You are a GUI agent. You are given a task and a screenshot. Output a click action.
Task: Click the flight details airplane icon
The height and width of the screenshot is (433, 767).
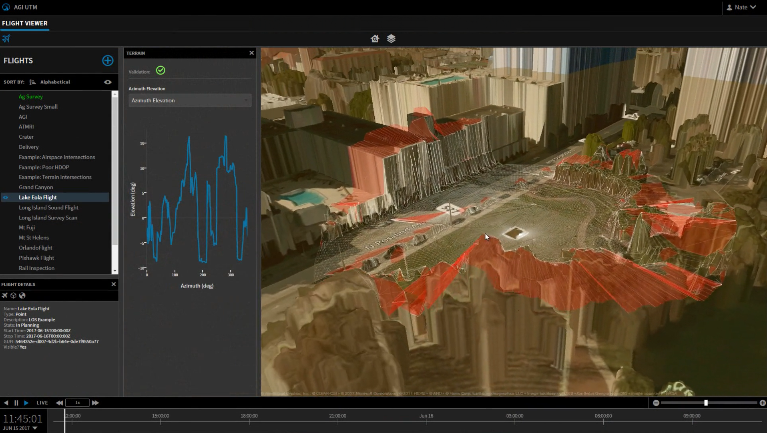click(5, 295)
